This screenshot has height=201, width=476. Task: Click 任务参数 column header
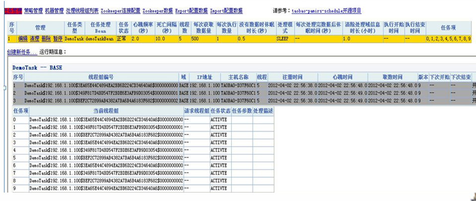pyautogui.click(x=242, y=111)
